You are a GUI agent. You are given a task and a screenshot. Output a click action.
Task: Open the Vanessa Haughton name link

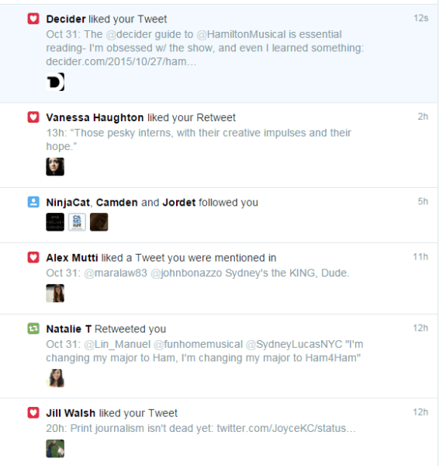(95, 118)
